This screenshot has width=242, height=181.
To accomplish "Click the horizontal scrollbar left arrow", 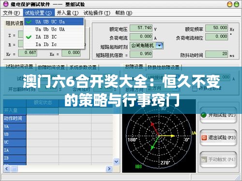I will point(7,169).
